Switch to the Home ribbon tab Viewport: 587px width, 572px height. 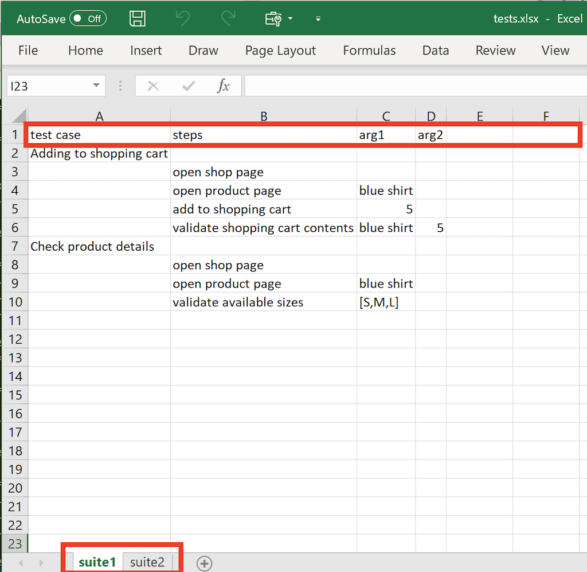(x=85, y=50)
